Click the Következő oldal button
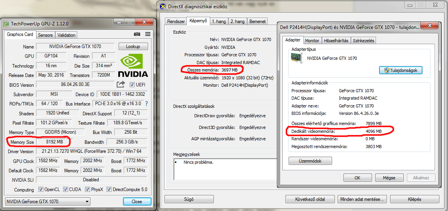 coord(310,199)
